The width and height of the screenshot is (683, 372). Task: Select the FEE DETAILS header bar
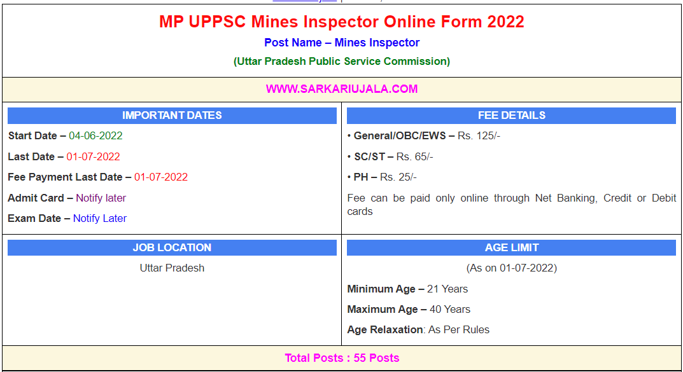(511, 116)
